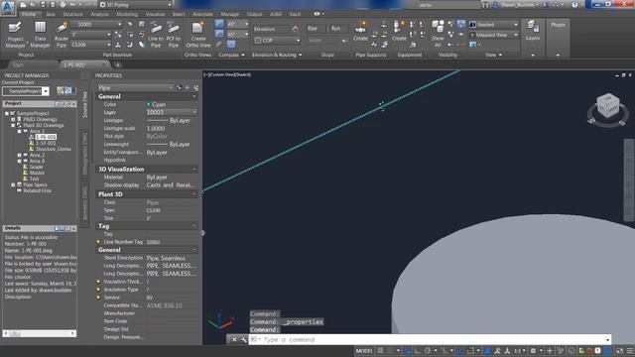Switch to the Structure ribbon tab

tap(72, 14)
